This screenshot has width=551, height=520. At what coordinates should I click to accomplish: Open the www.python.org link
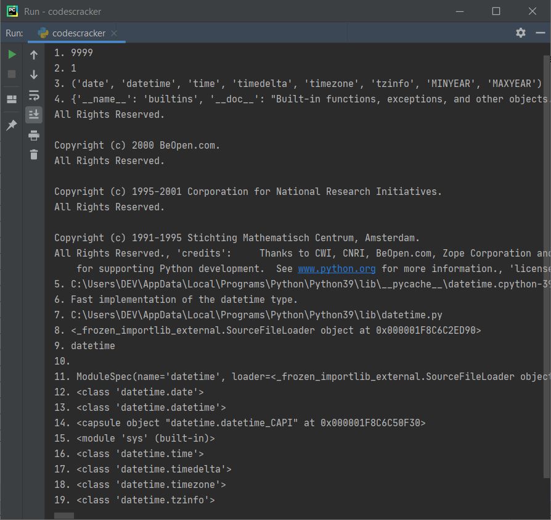pyautogui.click(x=337, y=268)
